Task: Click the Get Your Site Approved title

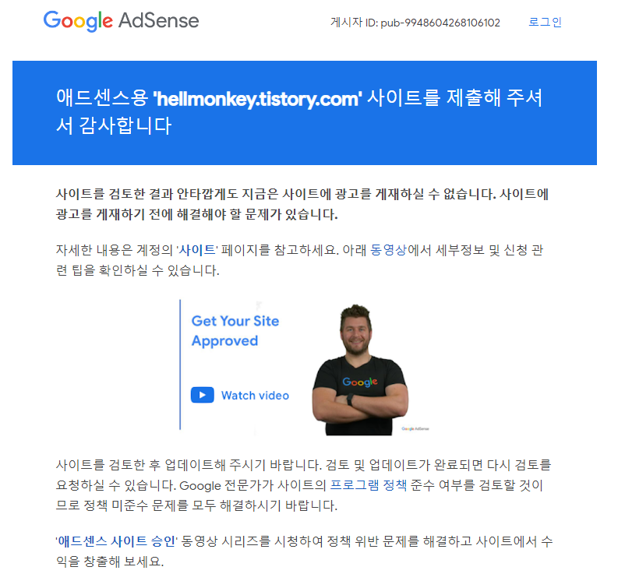Action: tap(235, 331)
